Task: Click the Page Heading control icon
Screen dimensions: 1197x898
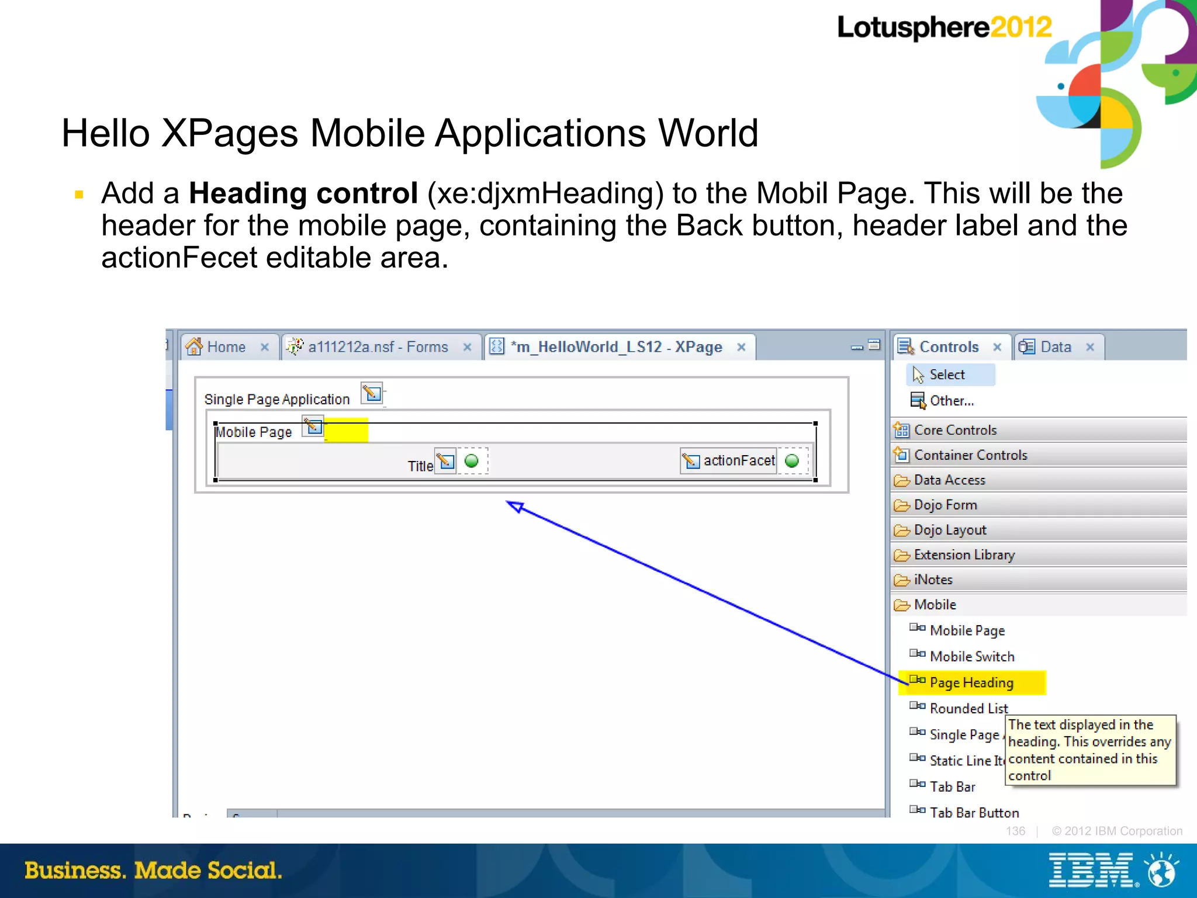Action: click(917, 679)
